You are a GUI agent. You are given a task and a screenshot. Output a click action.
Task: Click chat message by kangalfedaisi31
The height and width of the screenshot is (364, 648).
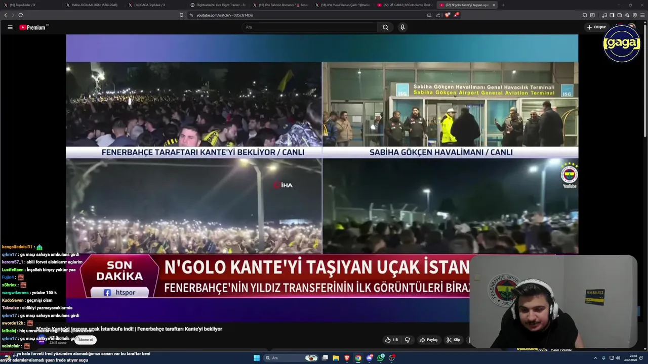(22, 247)
